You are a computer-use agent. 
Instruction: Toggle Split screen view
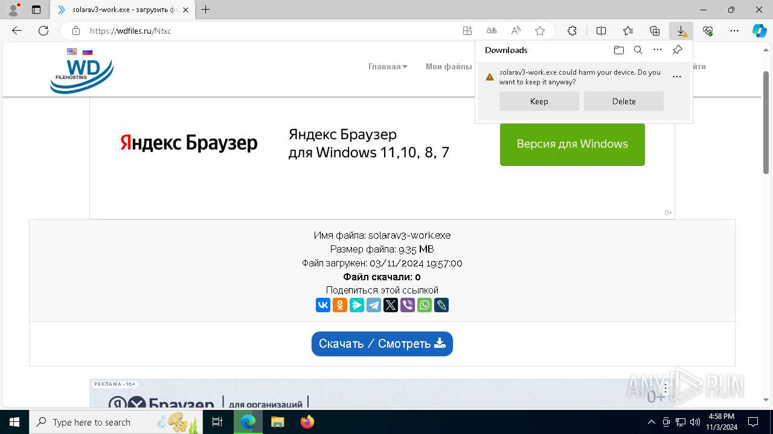click(601, 31)
